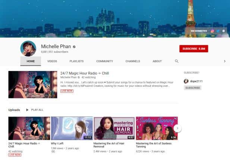230x160 pixels.
Task: Click the PLAY ALL text in Uploads
Action: pos(37,110)
